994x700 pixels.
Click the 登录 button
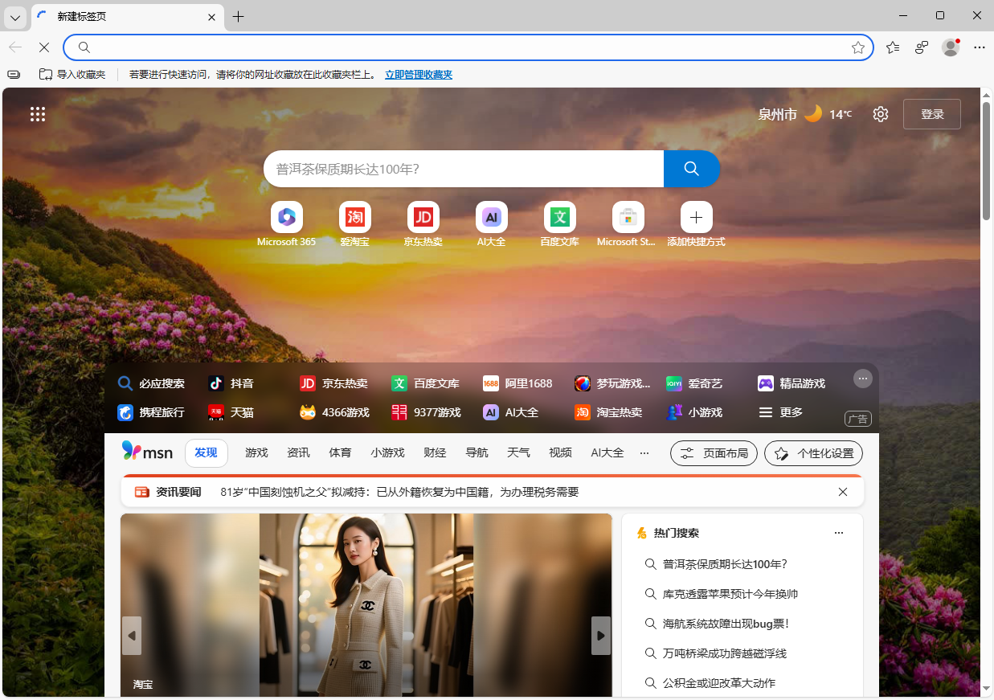pyautogui.click(x=931, y=114)
